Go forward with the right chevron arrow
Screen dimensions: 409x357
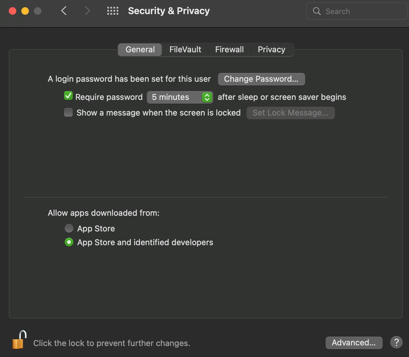click(87, 11)
